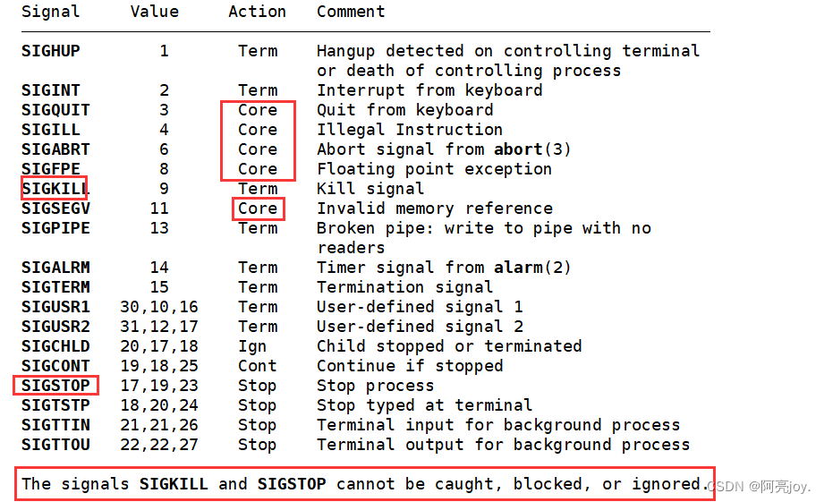Click the SIGPIPE signal name
The width and height of the screenshot is (824, 502).
55,228
